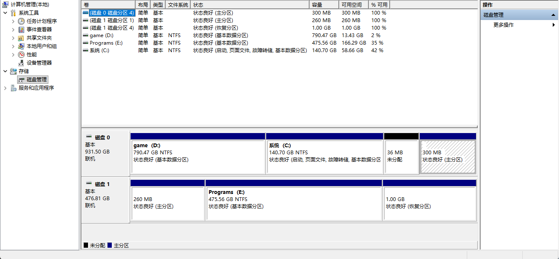Select the 服务和应用程序 icon

tap(13, 88)
